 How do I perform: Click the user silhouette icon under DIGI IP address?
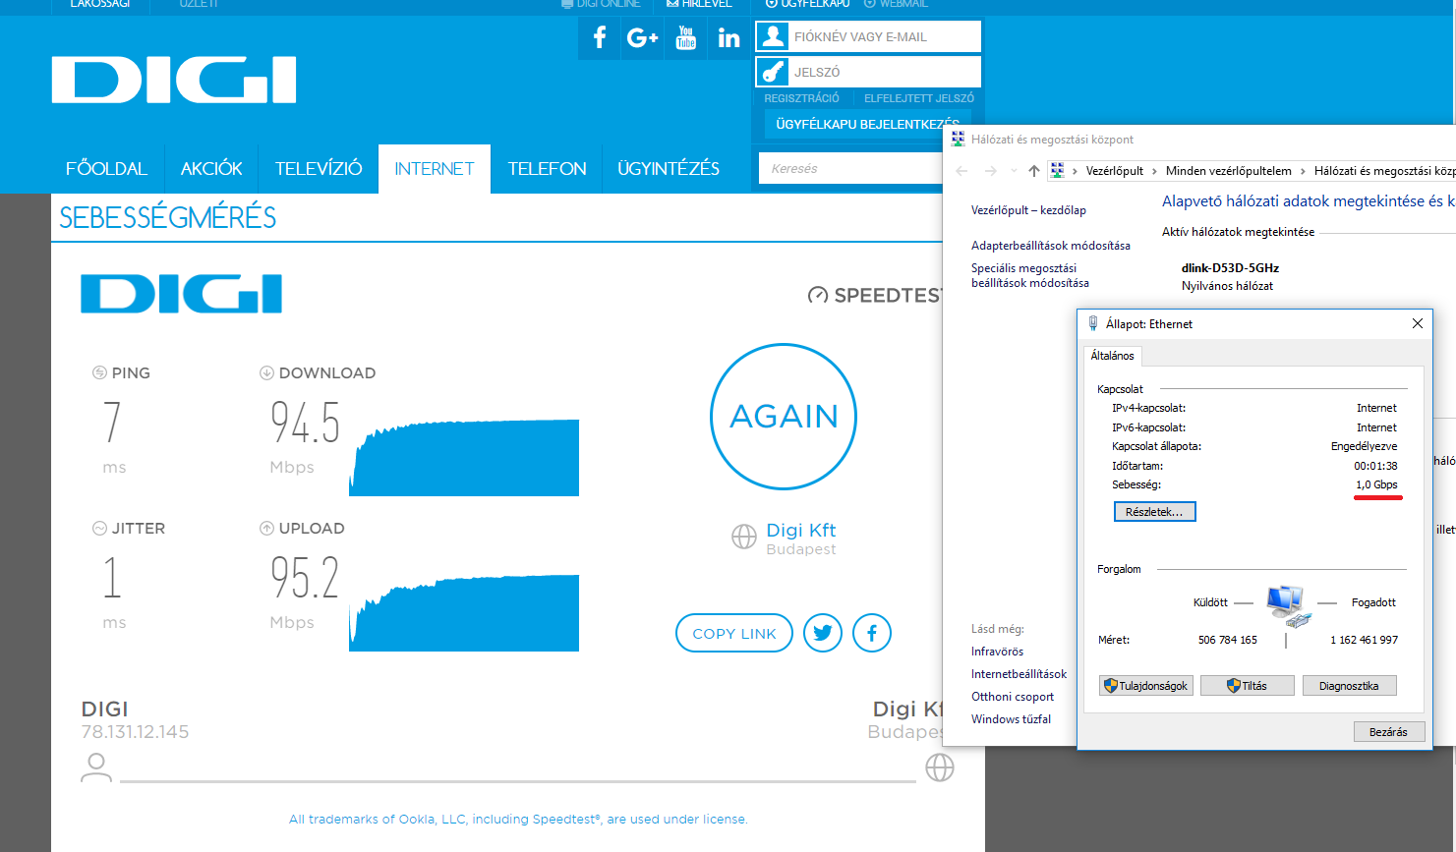point(95,767)
